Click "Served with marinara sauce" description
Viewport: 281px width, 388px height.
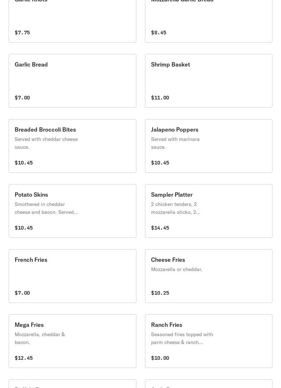tap(175, 143)
